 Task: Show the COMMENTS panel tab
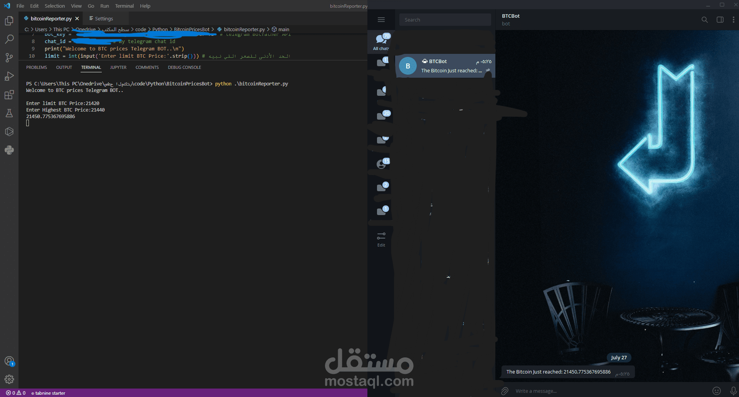point(147,67)
